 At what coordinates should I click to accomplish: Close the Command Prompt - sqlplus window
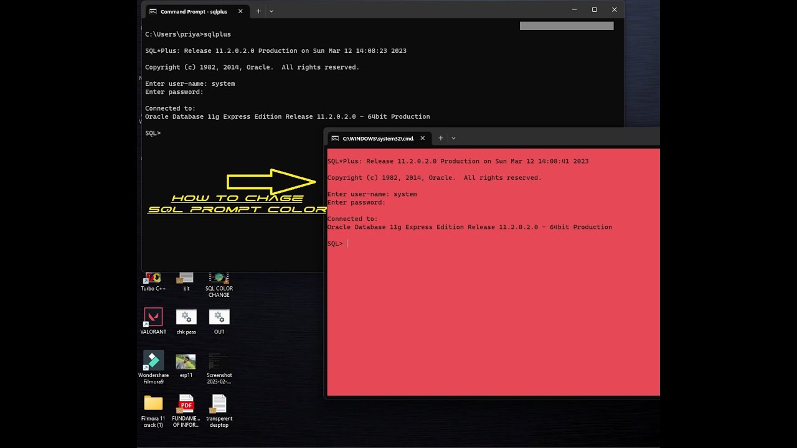coord(614,10)
